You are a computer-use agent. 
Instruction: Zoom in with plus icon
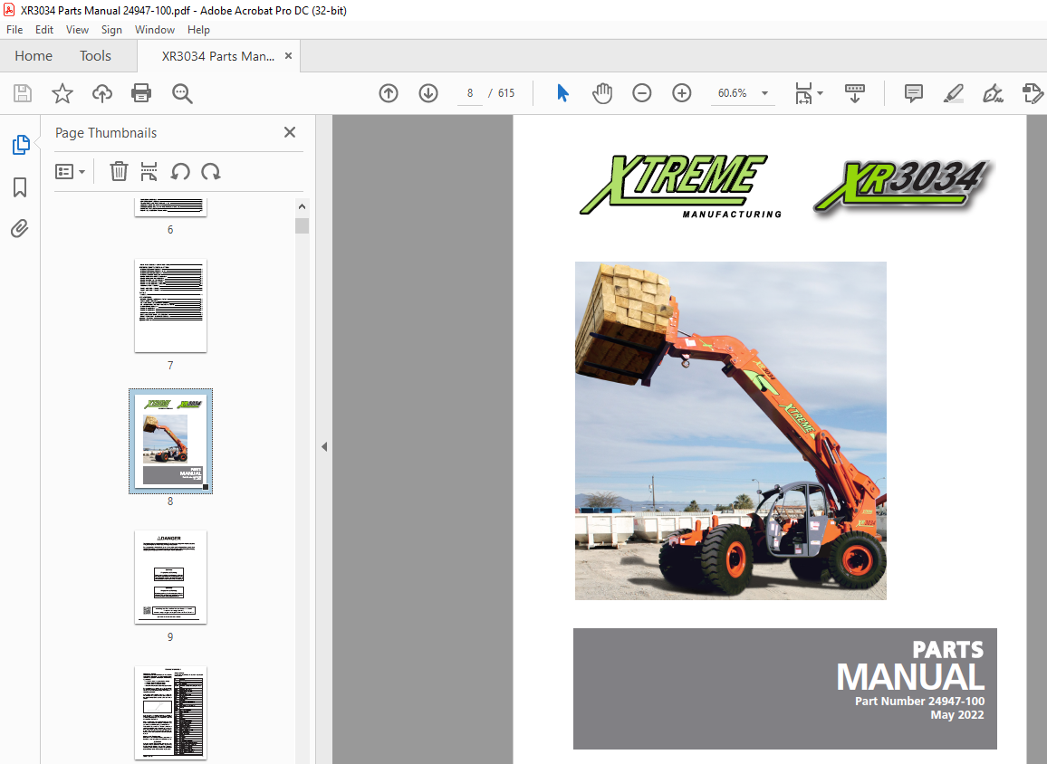682,93
